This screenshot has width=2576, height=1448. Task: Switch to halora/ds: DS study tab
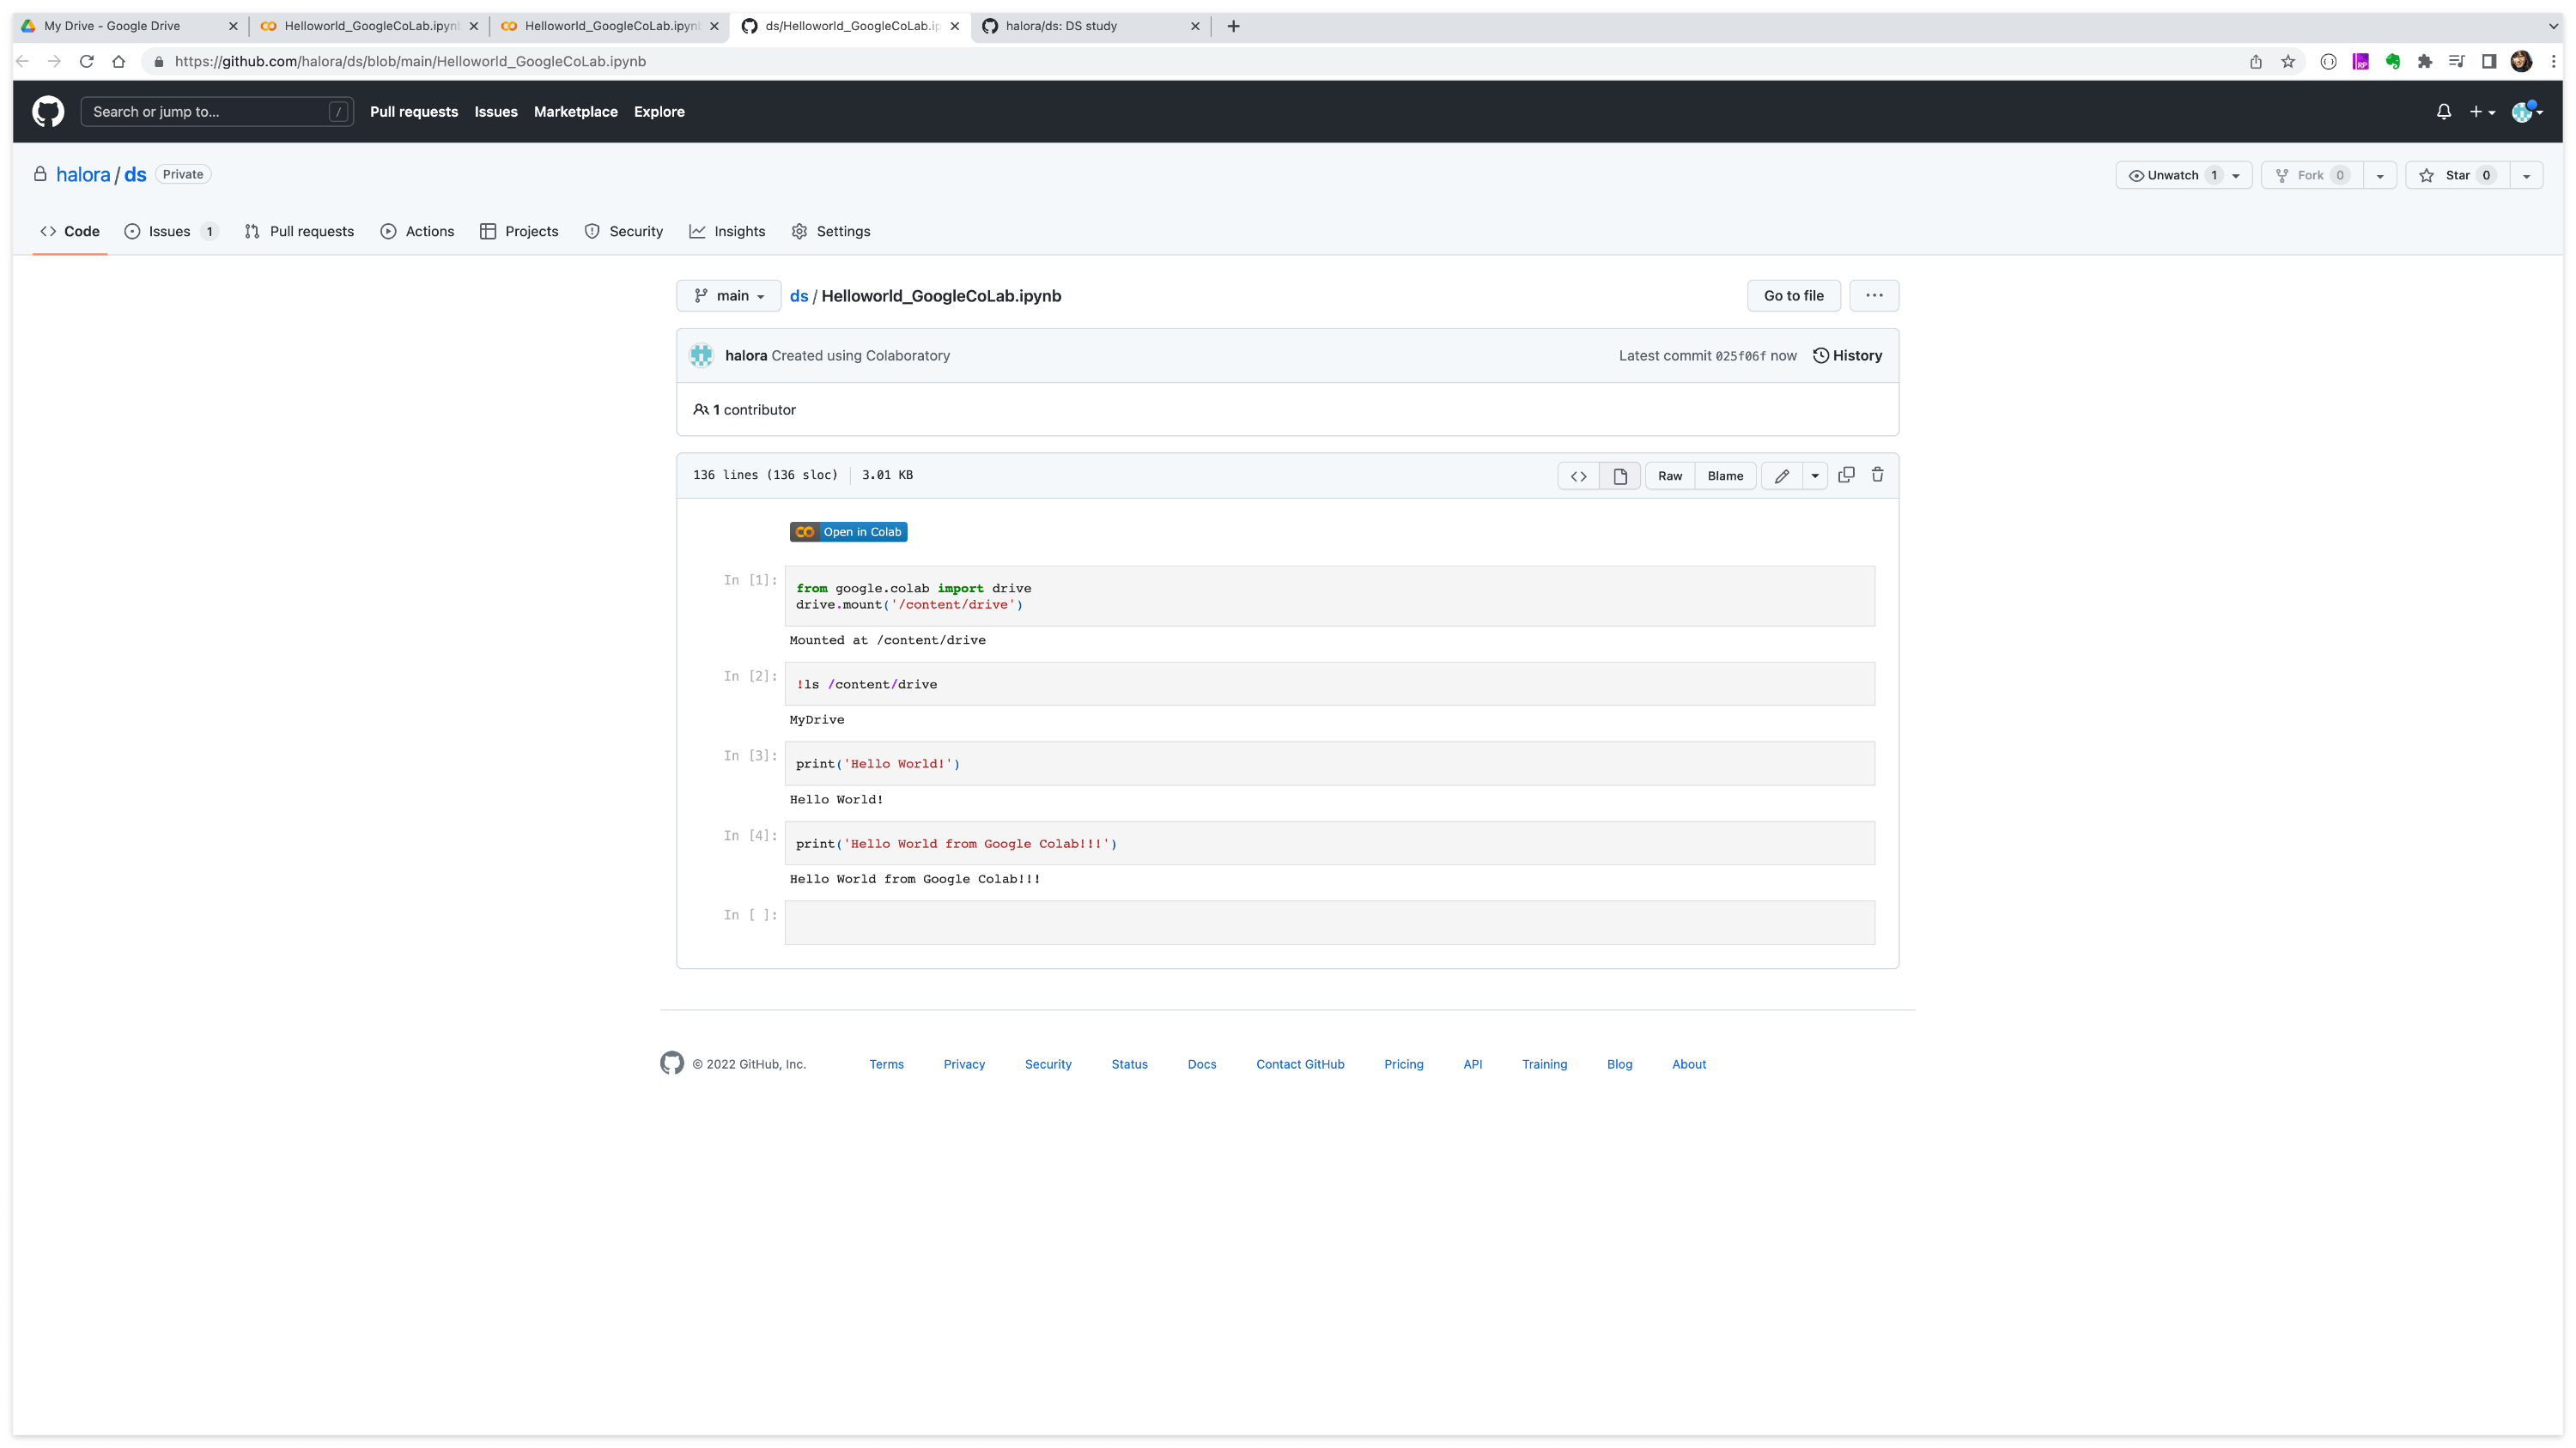(1091, 26)
